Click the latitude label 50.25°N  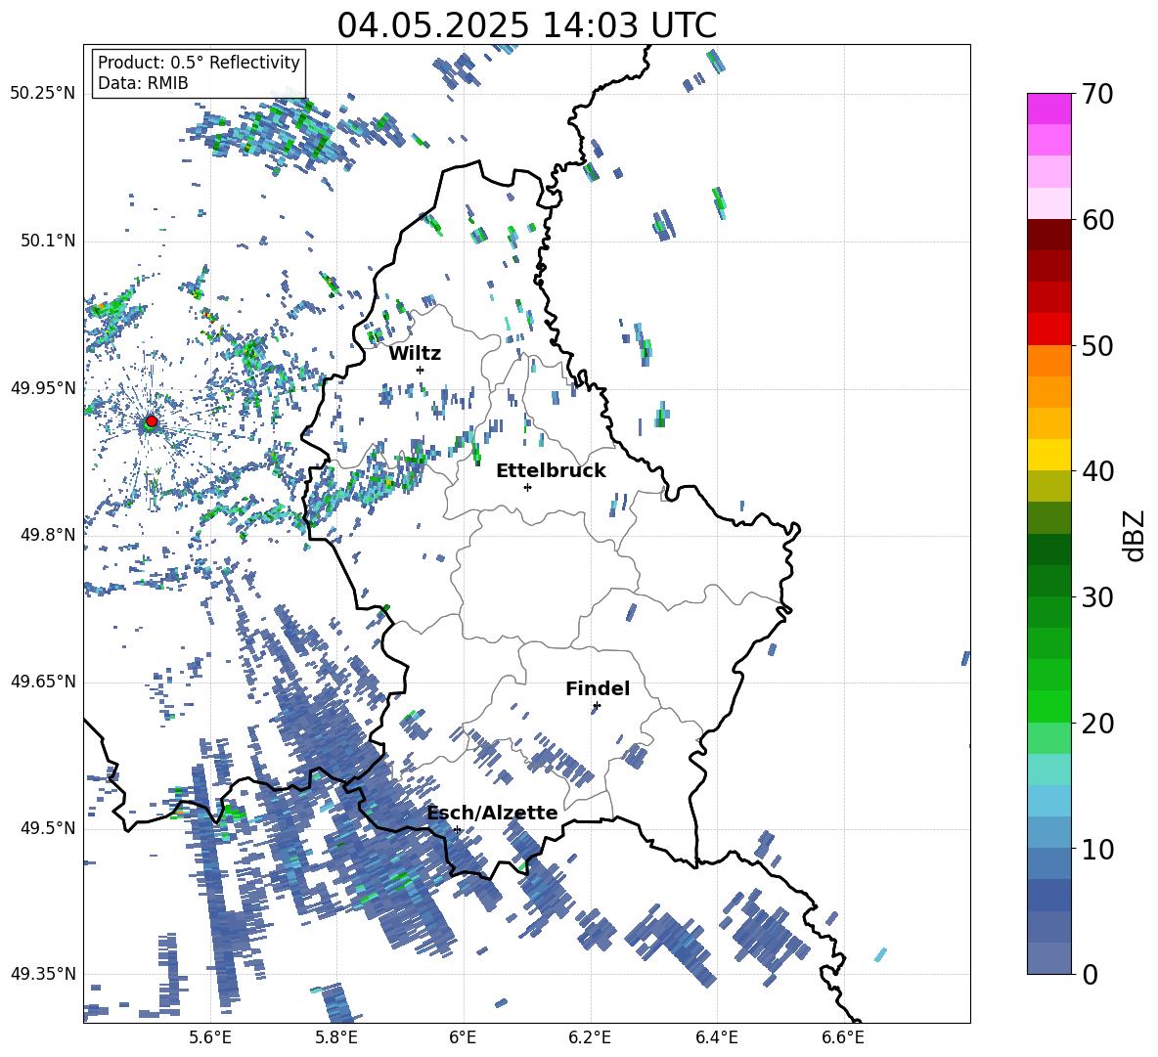43,94
